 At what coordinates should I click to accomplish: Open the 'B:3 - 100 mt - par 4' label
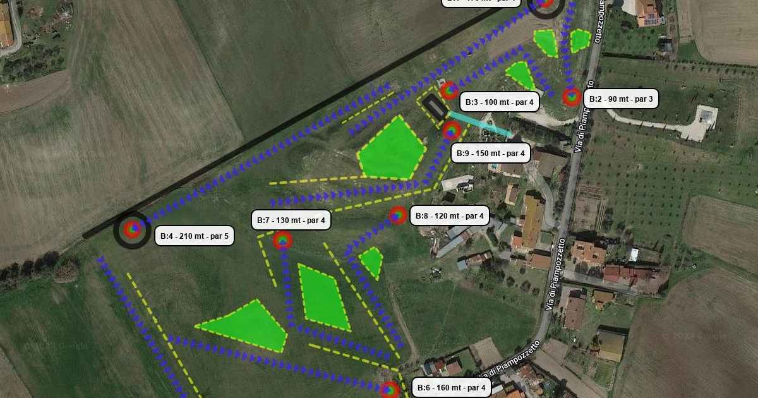[499, 102]
